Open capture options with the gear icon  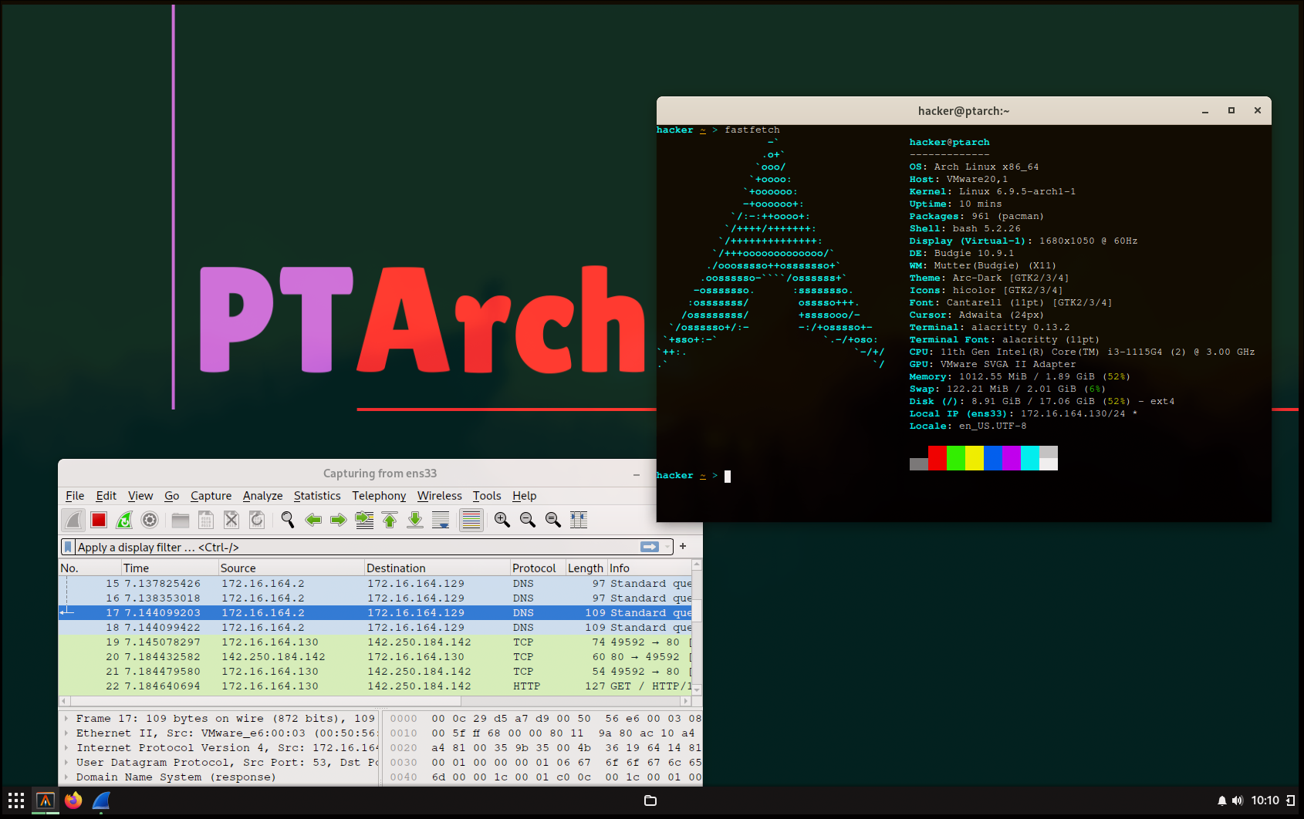pyautogui.click(x=150, y=519)
